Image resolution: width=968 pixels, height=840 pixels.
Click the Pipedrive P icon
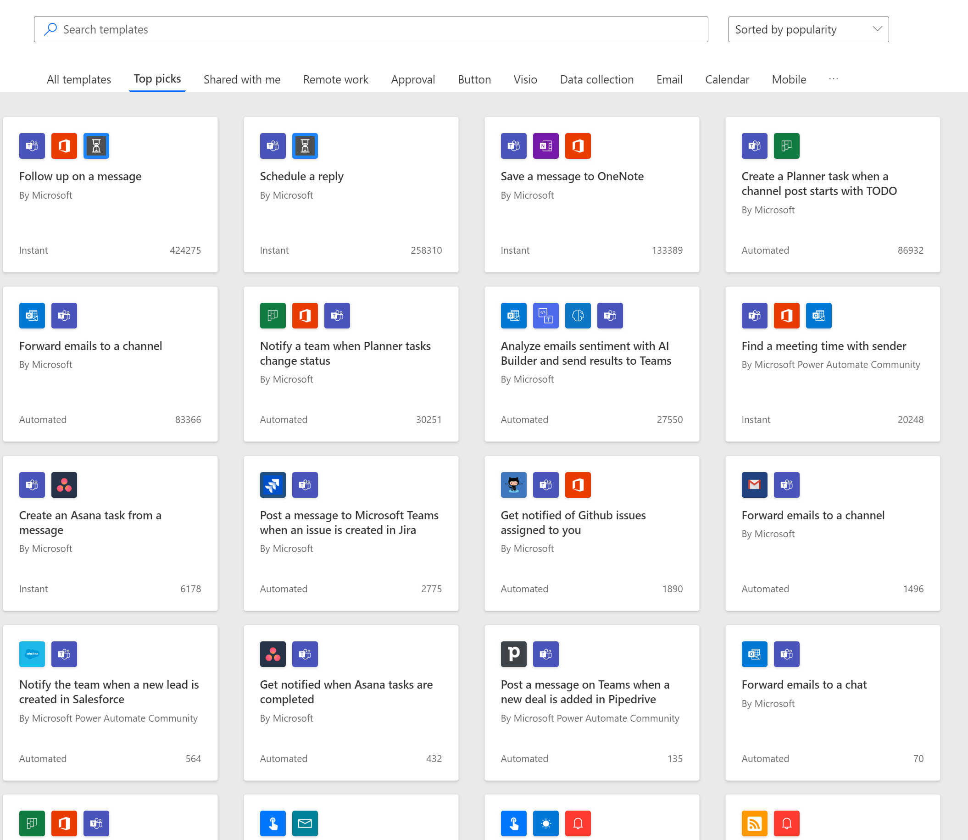click(x=513, y=654)
